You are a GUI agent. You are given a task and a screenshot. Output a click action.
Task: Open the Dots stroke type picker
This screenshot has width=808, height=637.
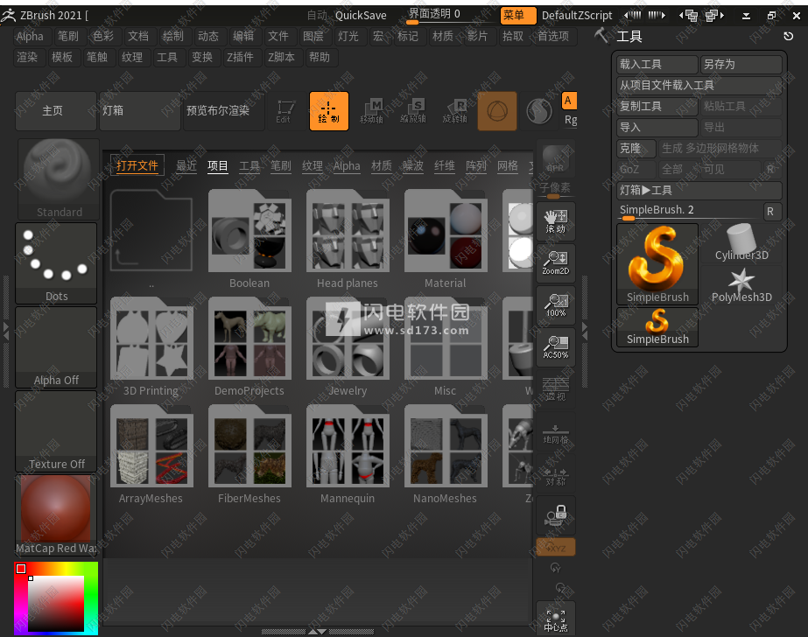point(56,263)
